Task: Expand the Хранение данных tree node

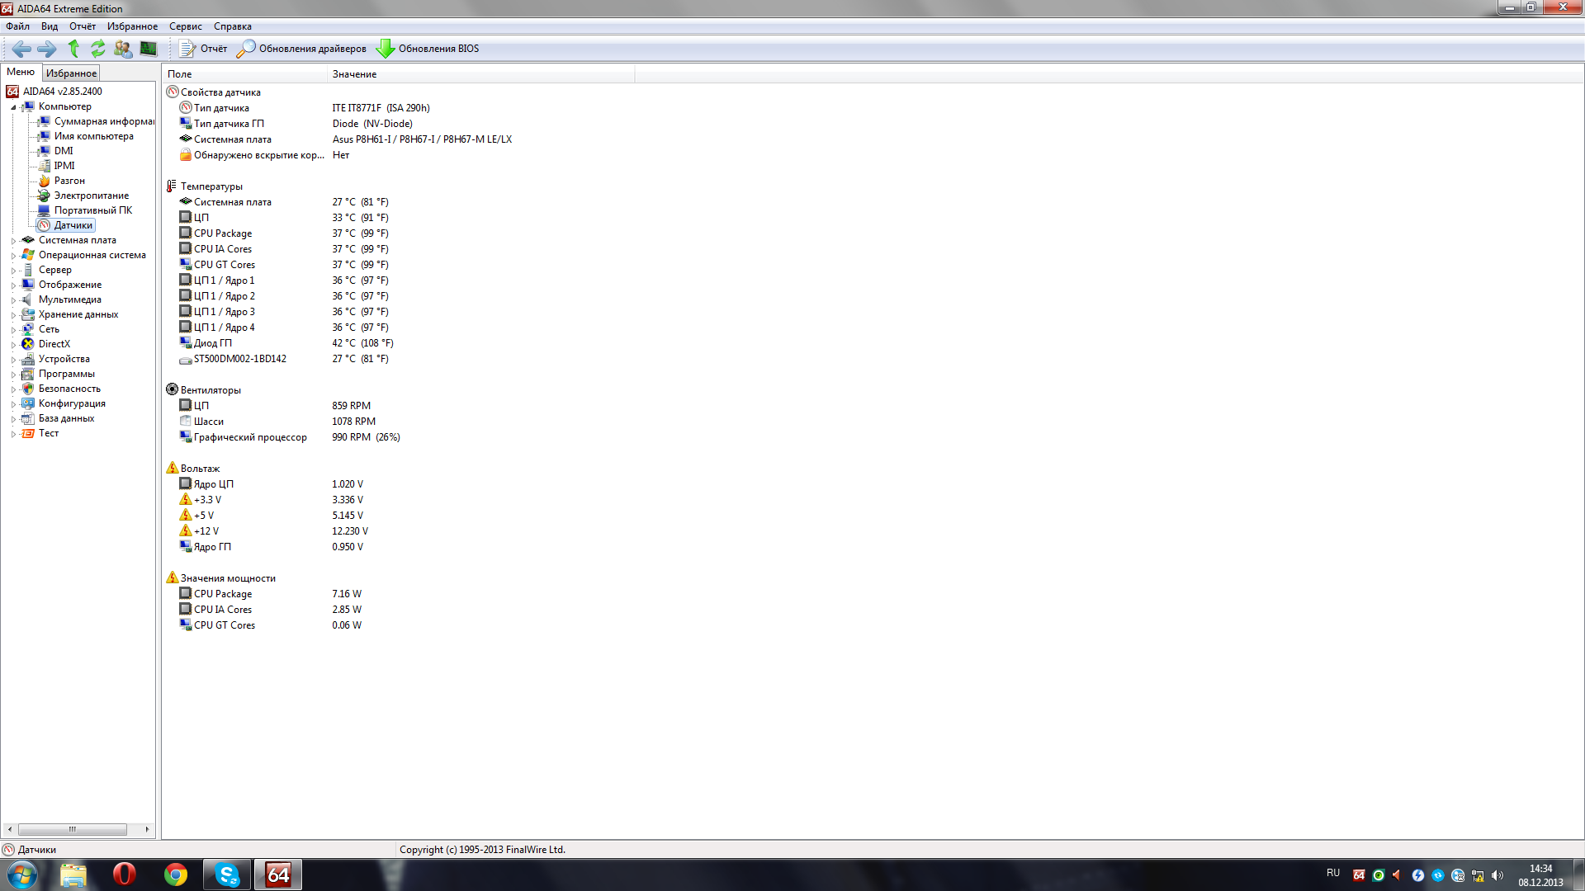Action: coord(13,315)
